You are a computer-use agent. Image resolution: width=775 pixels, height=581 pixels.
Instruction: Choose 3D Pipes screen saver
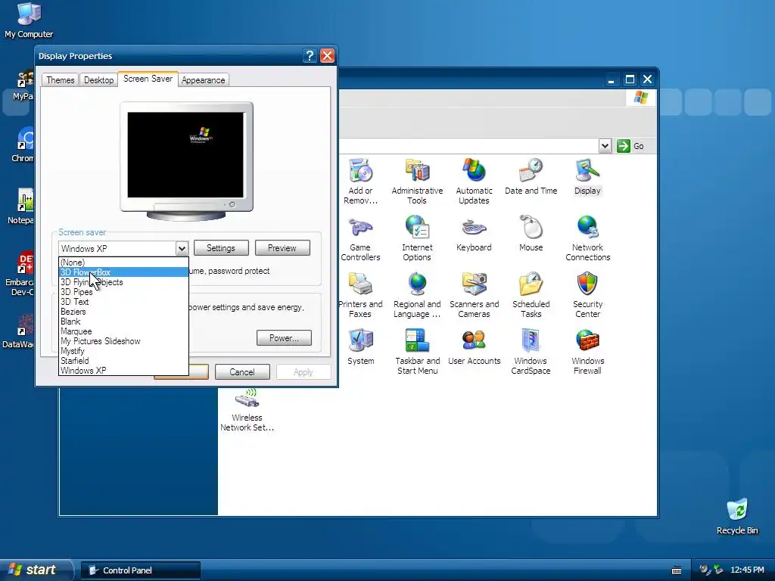point(123,292)
